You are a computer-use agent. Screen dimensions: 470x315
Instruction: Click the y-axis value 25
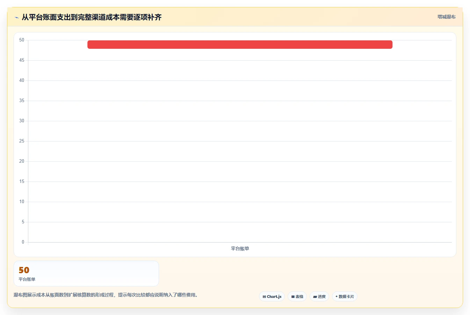(22, 141)
